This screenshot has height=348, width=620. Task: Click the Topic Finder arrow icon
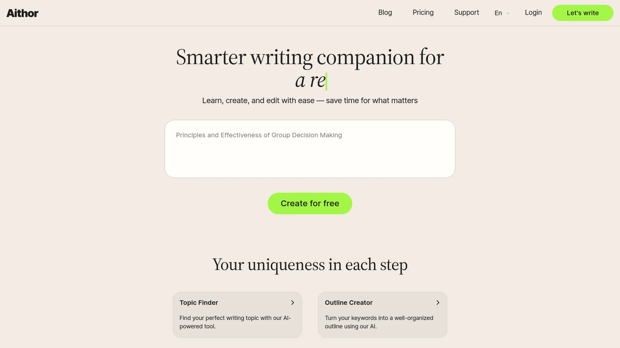[x=293, y=303]
